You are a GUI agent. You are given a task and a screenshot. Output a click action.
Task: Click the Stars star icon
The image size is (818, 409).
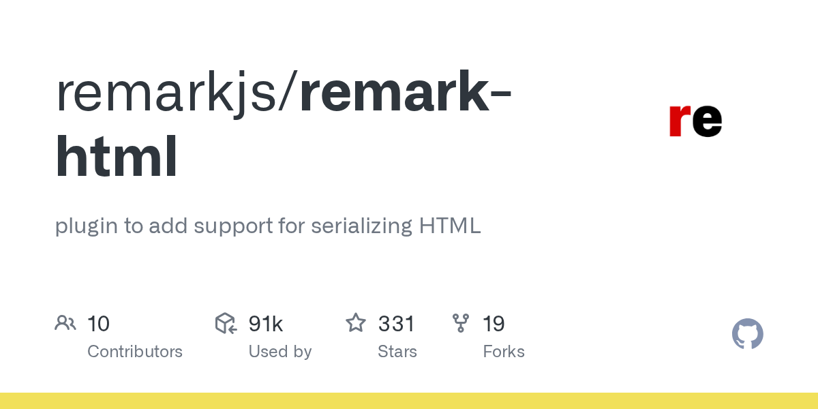pos(356,323)
